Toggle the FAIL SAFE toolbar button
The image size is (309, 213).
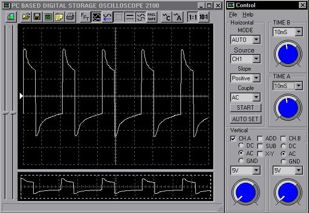coord(151,17)
